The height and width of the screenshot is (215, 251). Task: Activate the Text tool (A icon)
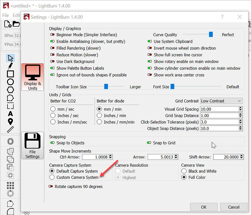tap(10, 114)
